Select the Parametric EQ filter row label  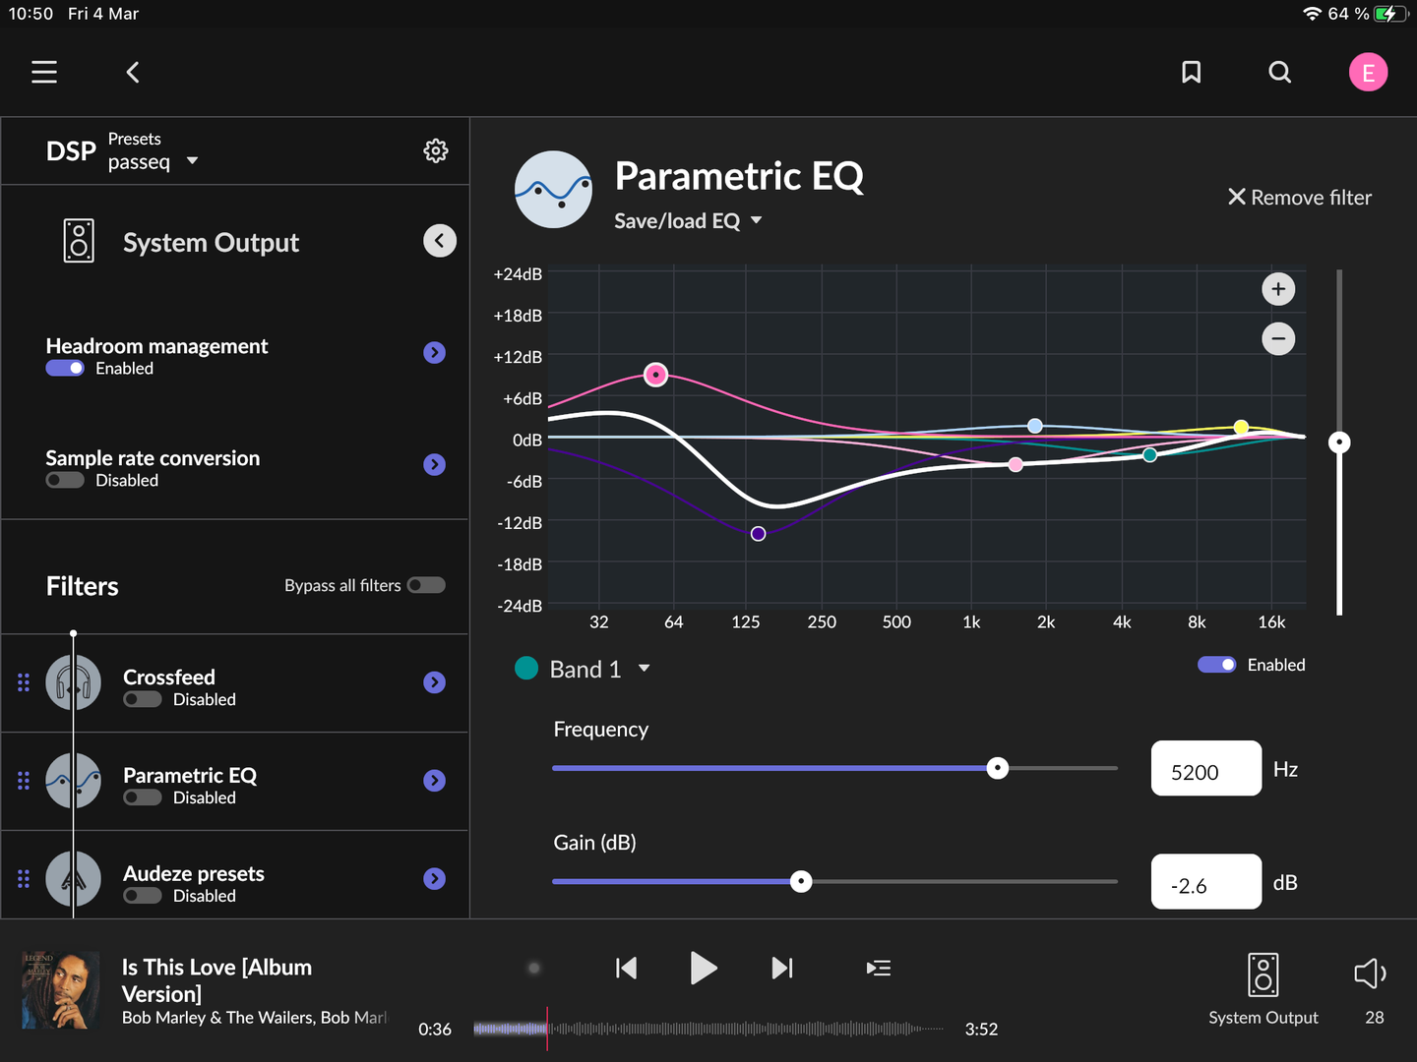(x=190, y=776)
